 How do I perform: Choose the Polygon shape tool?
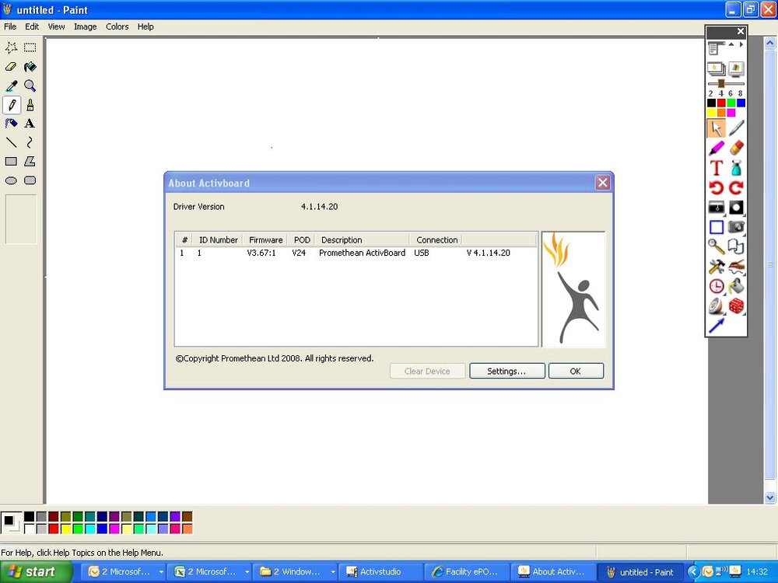(30, 162)
